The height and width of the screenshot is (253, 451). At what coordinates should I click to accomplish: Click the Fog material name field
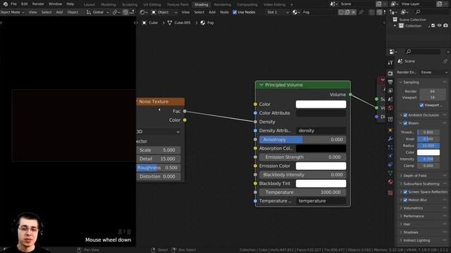coord(319,13)
